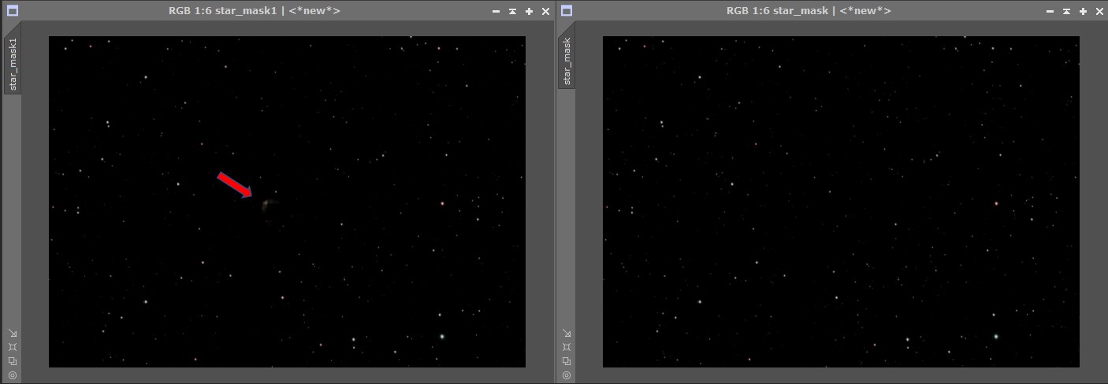This screenshot has height=384, width=1108.
Task: Click concentric-circle target icon in star_mask1 window
Action: tap(13, 375)
